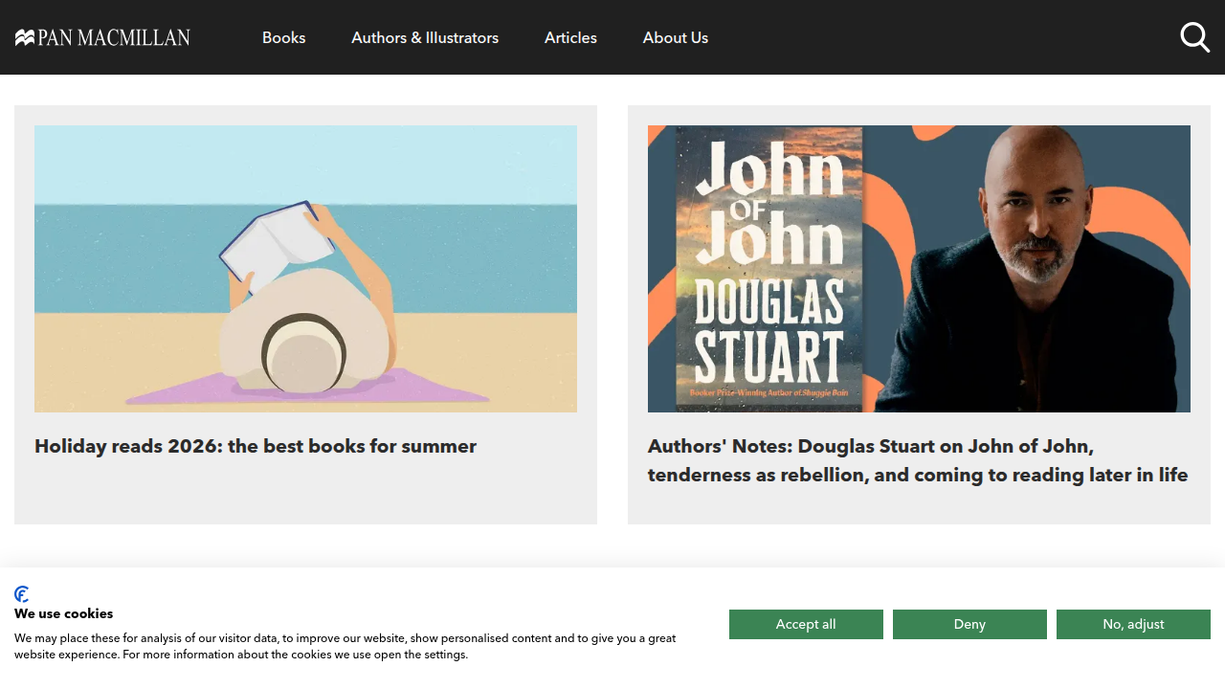Click the cookie banner logo icon
The height and width of the screenshot is (689, 1225).
pyautogui.click(x=22, y=594)
